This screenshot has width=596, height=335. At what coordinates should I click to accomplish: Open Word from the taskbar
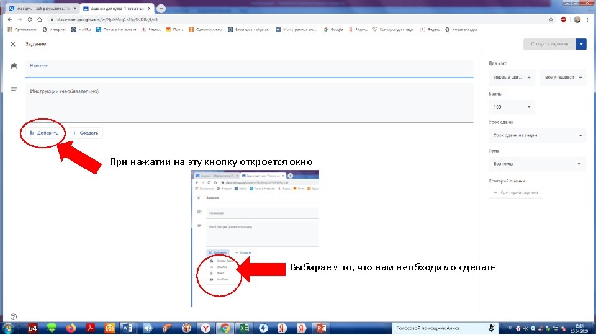(127, 328)
